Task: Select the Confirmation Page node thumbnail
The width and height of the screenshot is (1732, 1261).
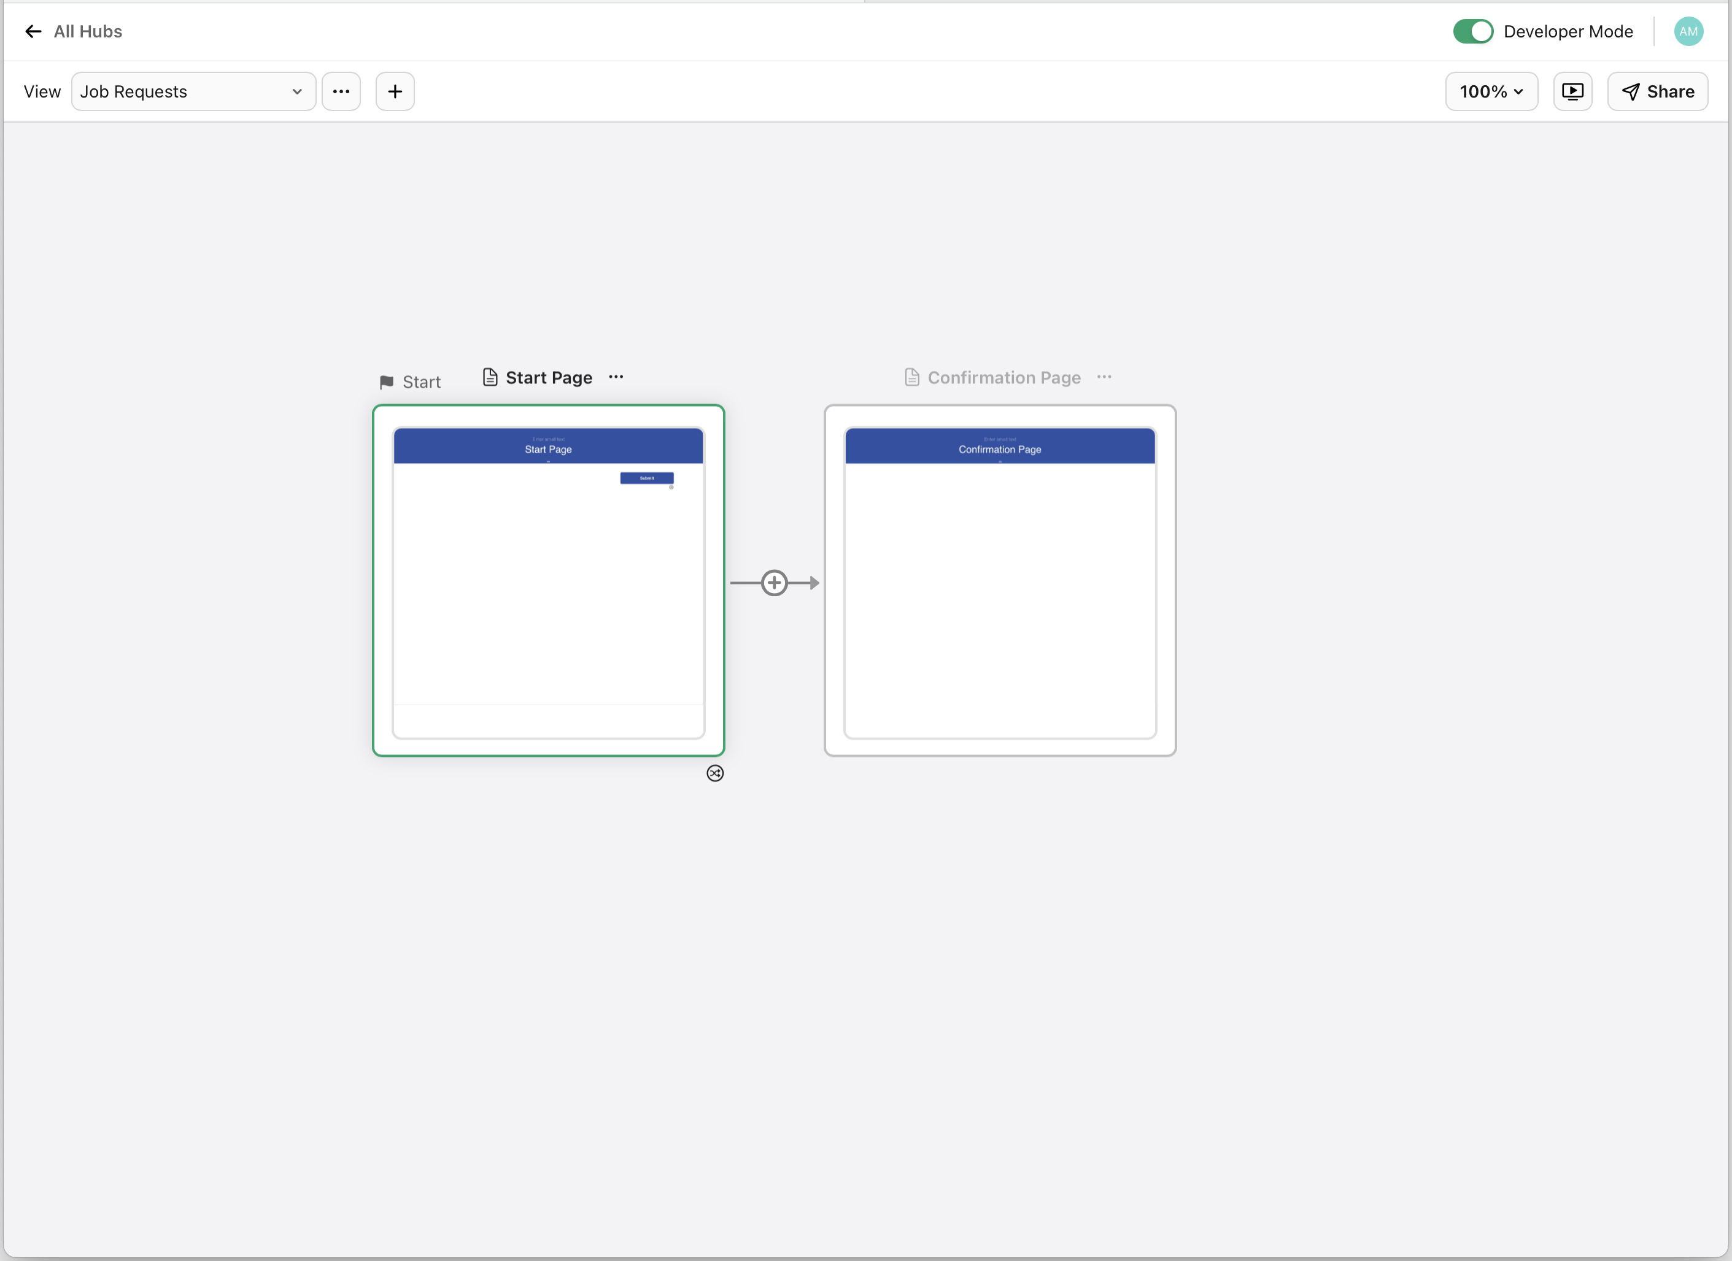Action: pyautogui.click(x=1000, y=580)
